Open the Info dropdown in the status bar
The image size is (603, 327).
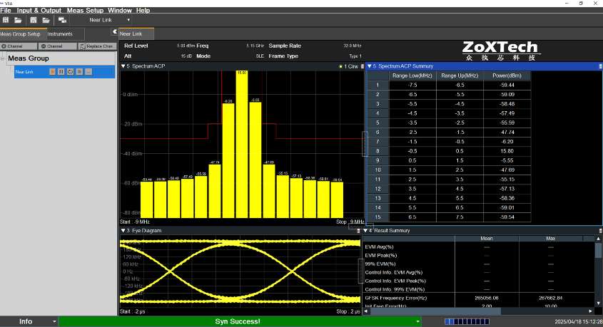(x=54, y=321)
